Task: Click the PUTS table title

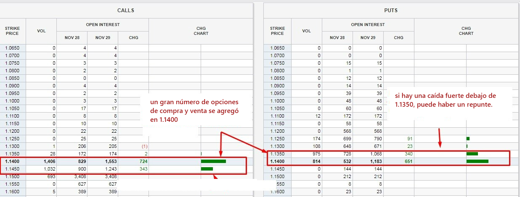Action: 391,10
